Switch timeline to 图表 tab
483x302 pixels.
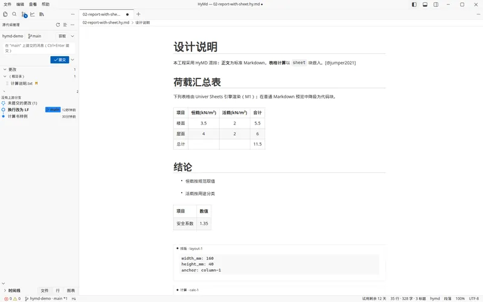(x=71, y=291)
